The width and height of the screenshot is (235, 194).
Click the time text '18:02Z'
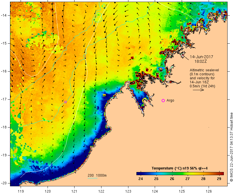pyautogui.click(x=201, y=61)
